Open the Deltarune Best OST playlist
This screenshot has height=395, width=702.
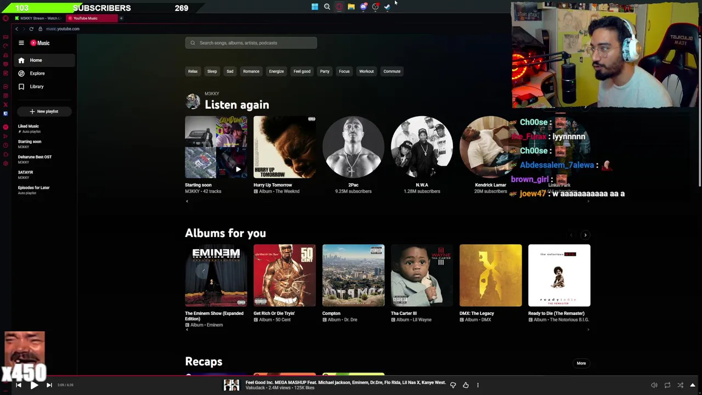point(35,159)
